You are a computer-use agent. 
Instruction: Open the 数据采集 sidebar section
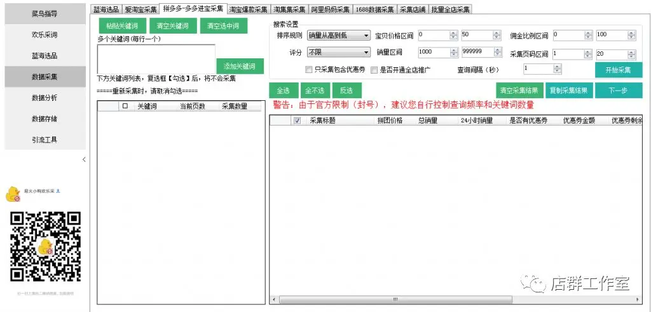coord(45,77)
